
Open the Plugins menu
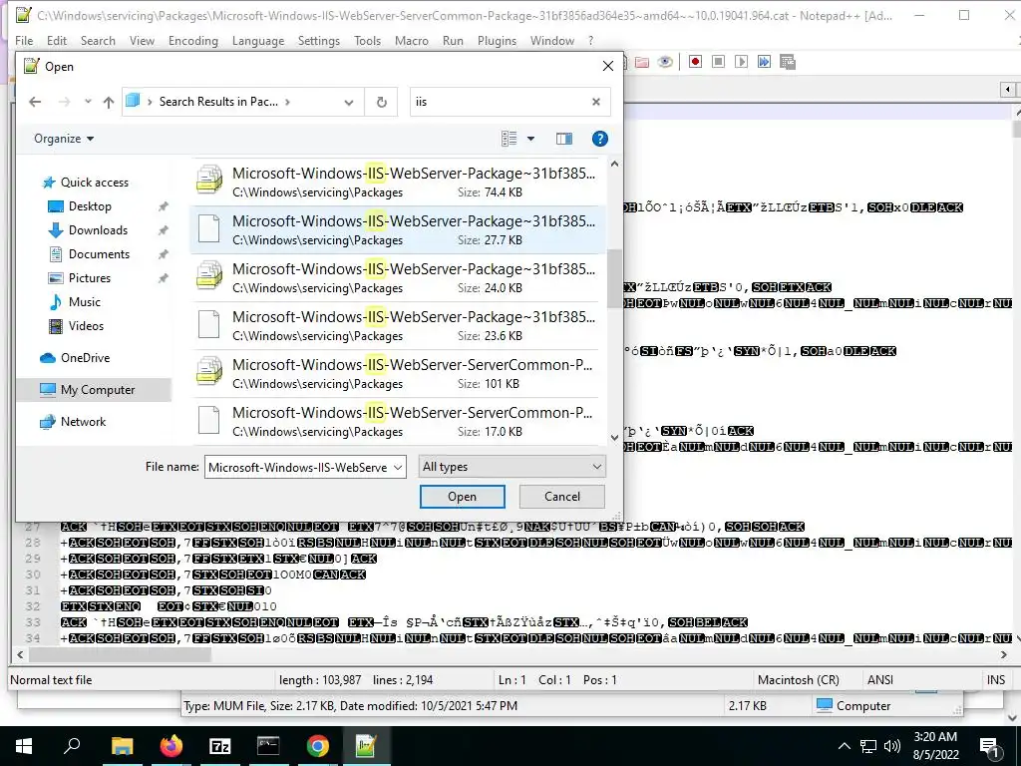click(497, 40)
